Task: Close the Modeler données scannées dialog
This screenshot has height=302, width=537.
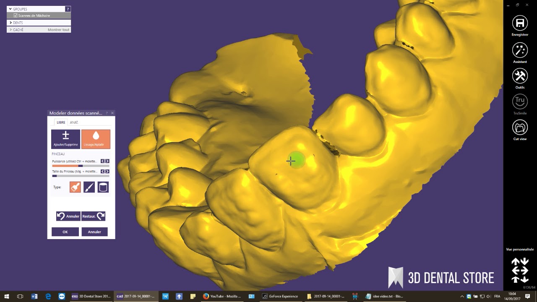Action: click(112, 113)
